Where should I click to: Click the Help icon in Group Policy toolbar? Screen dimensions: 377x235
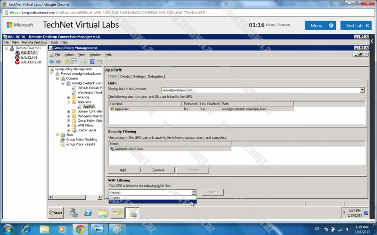point(92,62)
